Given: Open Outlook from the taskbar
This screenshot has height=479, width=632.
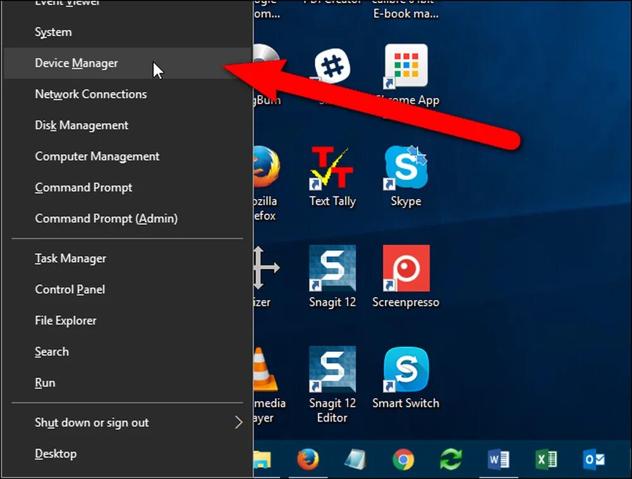Looking at the screenshot, I should 593,459.
